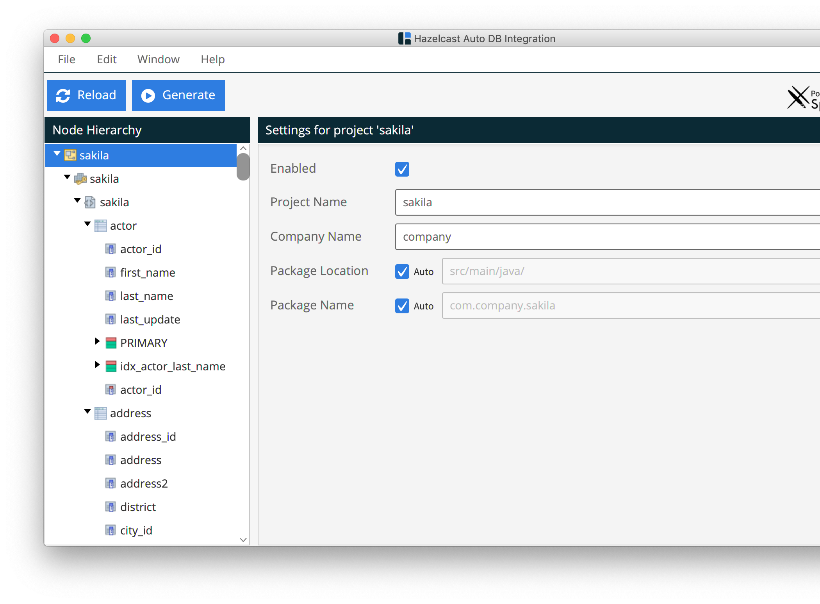
Task: Click the district column icon
Action: [x=111, y=507]
